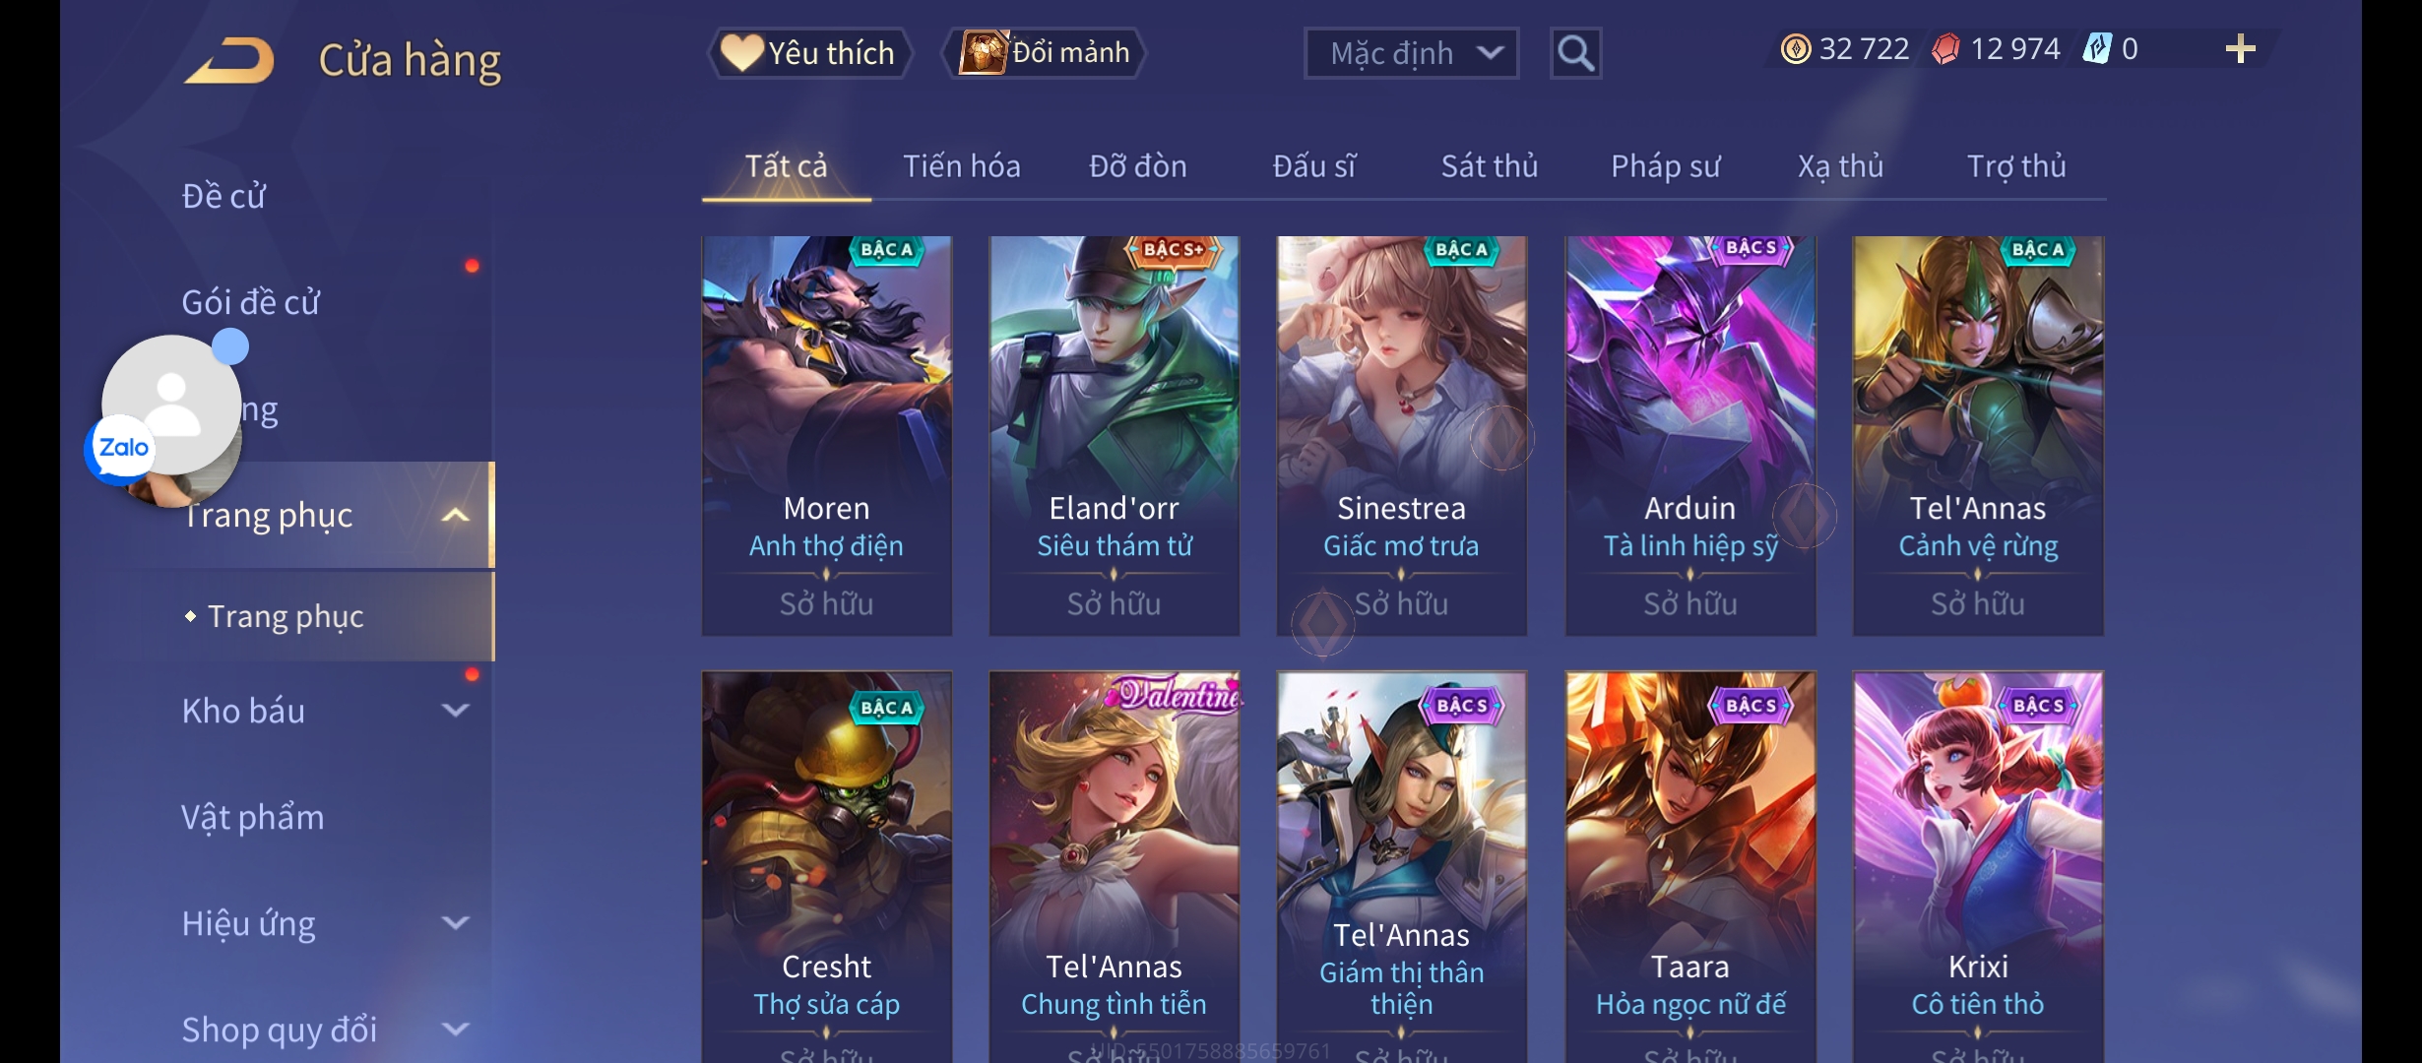2422x1063 pixels.
Task: Tap the plus icon to add currency
Action: [x=2240, y=49]
